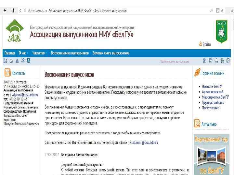Screen dimensions: 234x175
Task: Open the Yandex "Я" home button
Action: pyautogui.click(x=13, y=10)
